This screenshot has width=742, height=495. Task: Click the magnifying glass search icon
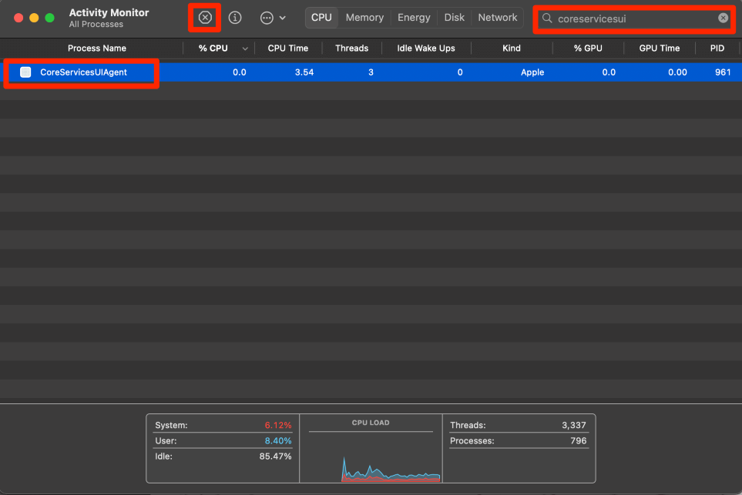[548, 18]
